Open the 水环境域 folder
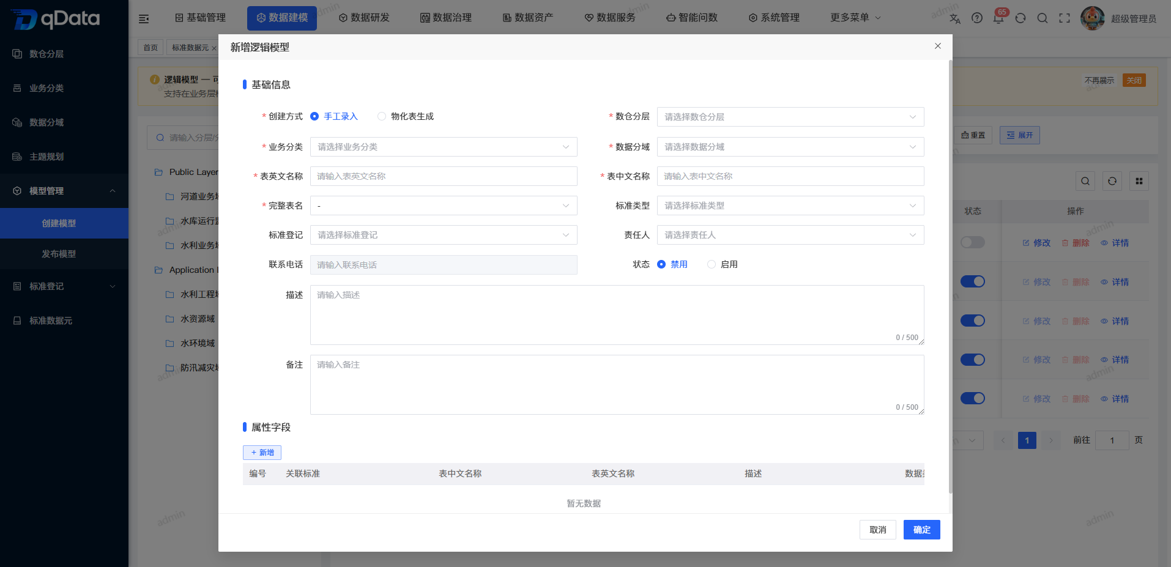 pyautogui.click(x=198, y=343)
